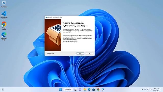Open File Explorer from the taskbar
The image size is (163, 92).
coord(85,90)
